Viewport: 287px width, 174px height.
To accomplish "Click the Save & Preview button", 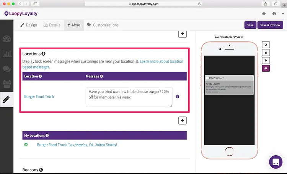I will (270, 25).
